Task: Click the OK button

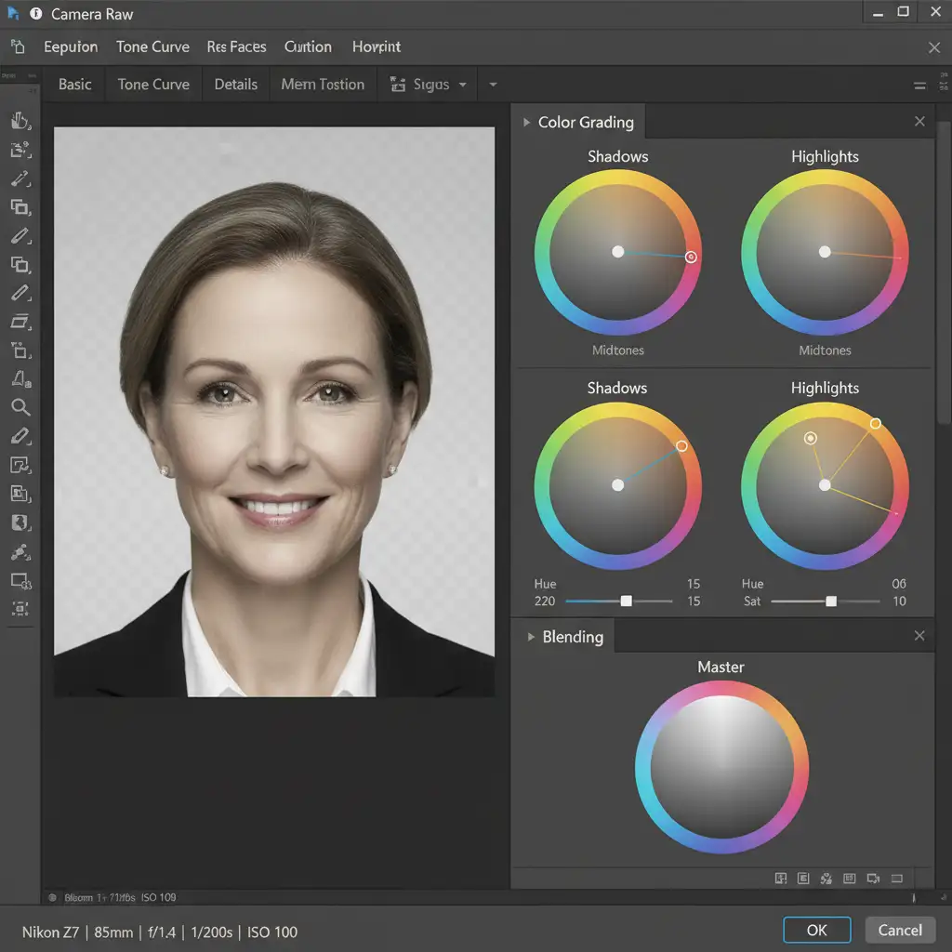Action: tap(816, 930)
